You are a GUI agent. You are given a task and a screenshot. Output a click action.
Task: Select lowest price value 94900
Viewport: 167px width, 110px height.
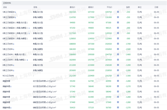(x=73, y=22)
